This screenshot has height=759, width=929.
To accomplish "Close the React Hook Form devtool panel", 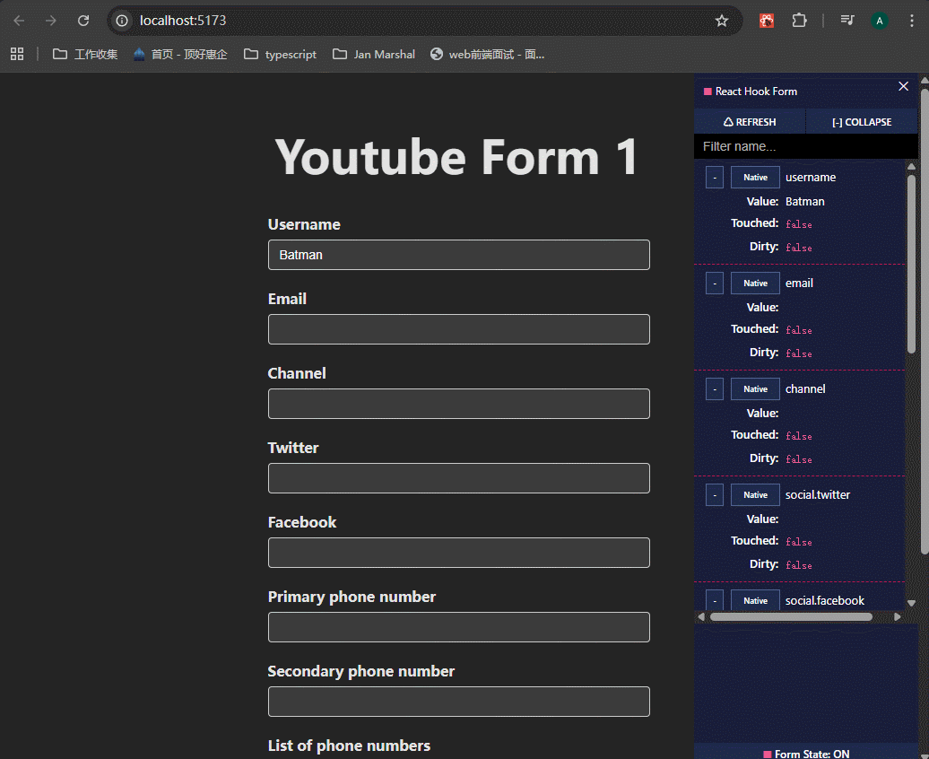I will click(903, 86).
